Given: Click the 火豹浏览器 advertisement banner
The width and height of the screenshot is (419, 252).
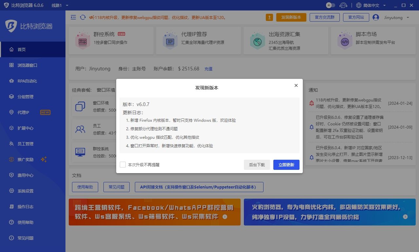Looking at the screenshot, I should coord(330,212).
